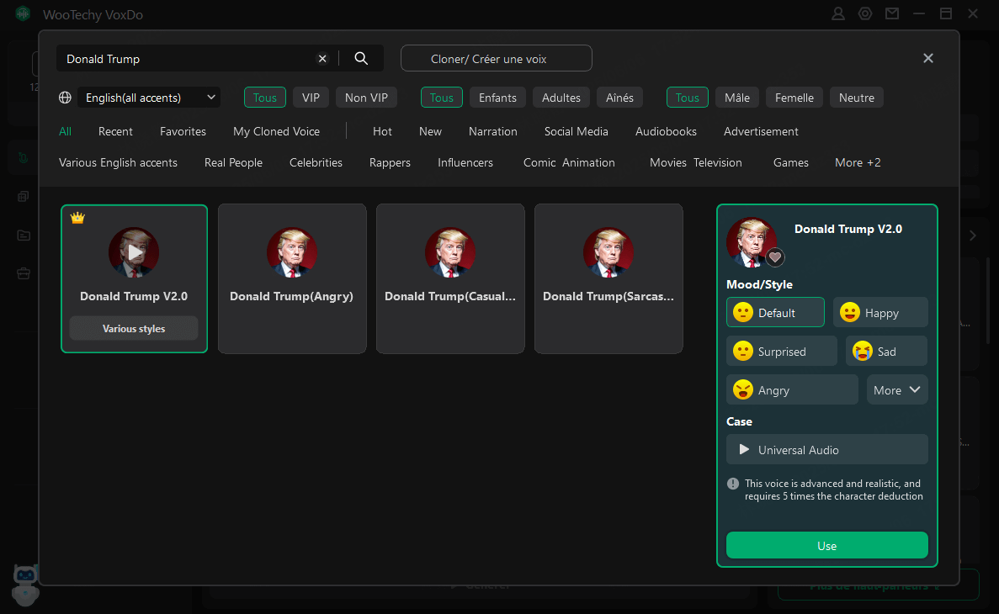
Task: Open the toolbox icon in left sidebar
Action: click(24, 273)
